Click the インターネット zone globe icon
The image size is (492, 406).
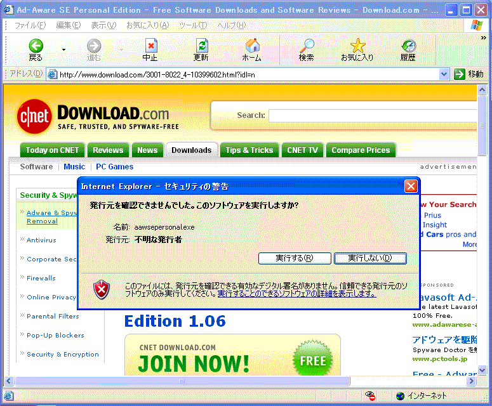[400, 396]
